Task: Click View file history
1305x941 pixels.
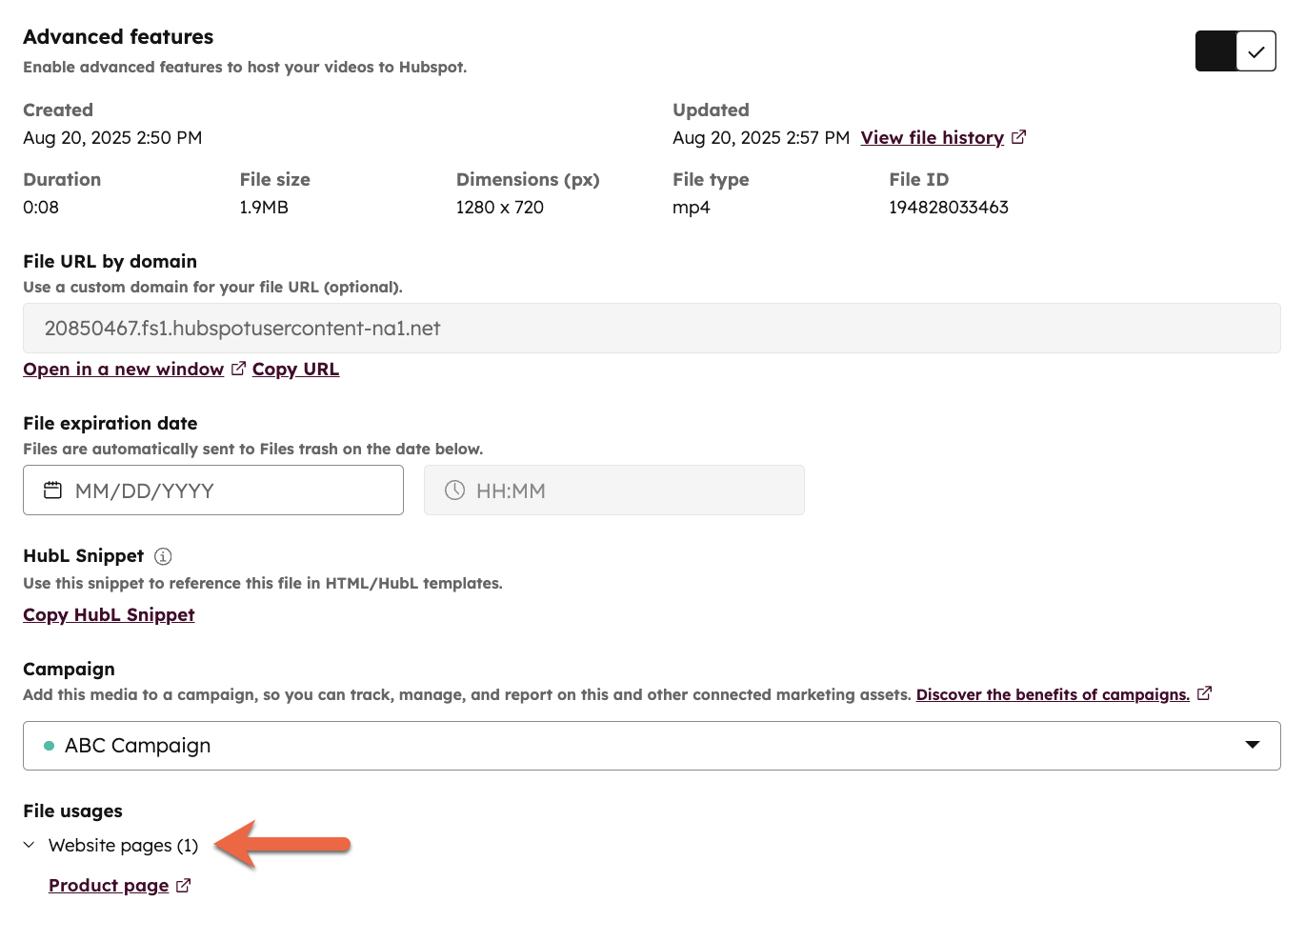Action: click(x=931, y=136)
